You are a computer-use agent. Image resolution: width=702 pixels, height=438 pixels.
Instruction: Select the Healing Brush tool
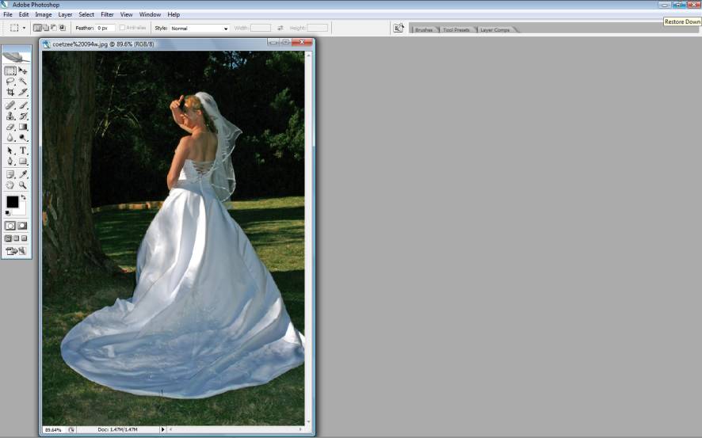tap(10, 105)
